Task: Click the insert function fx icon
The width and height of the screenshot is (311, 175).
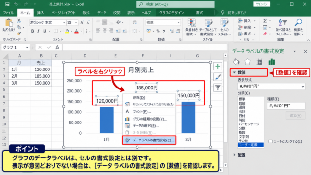Action: [57, 47]
